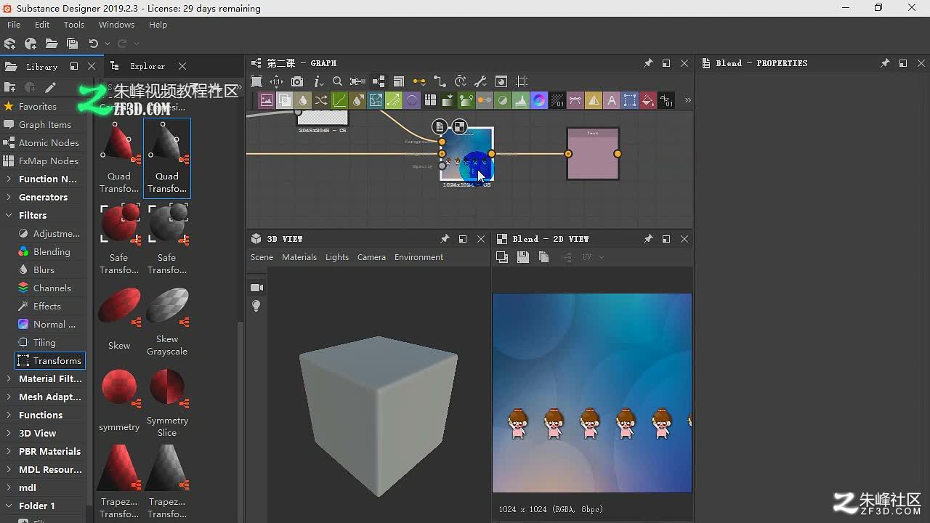Image resolution: width=930 pixels, height=523 pixels.
Task: Open the Materials menu in 3D view
Action: (299, 257)
